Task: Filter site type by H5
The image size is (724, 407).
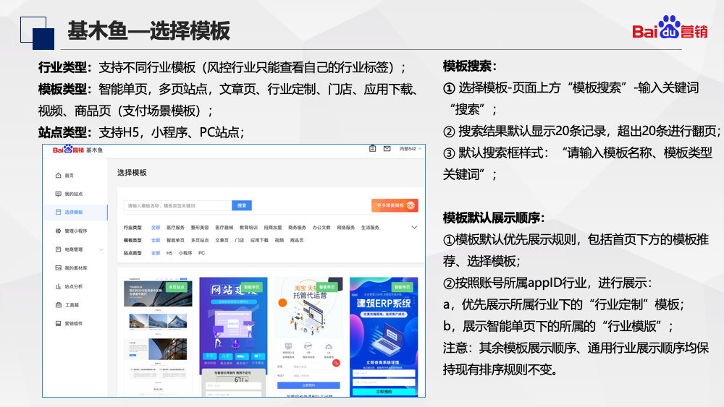Action: coord(169,253)
